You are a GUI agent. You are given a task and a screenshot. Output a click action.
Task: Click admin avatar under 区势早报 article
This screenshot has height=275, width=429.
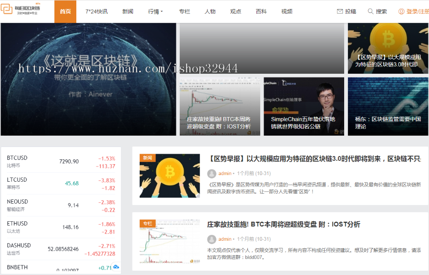(x=212, y=173)
